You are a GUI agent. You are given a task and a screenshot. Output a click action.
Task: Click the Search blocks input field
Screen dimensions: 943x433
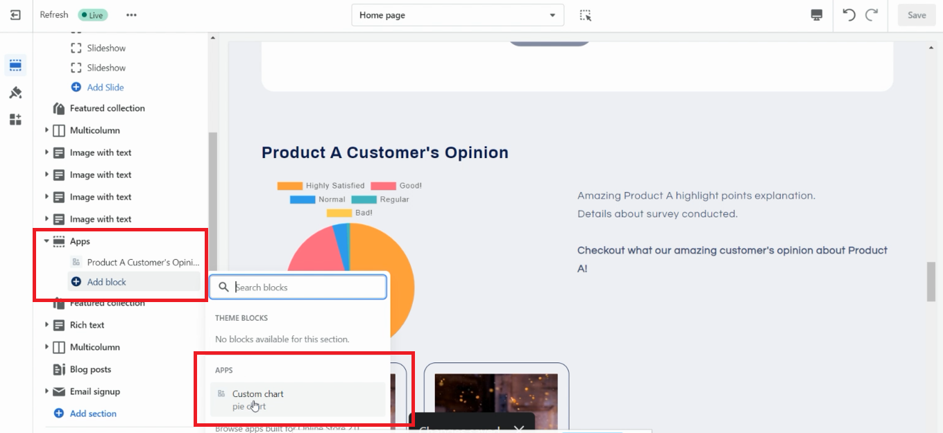pos(307,288)
